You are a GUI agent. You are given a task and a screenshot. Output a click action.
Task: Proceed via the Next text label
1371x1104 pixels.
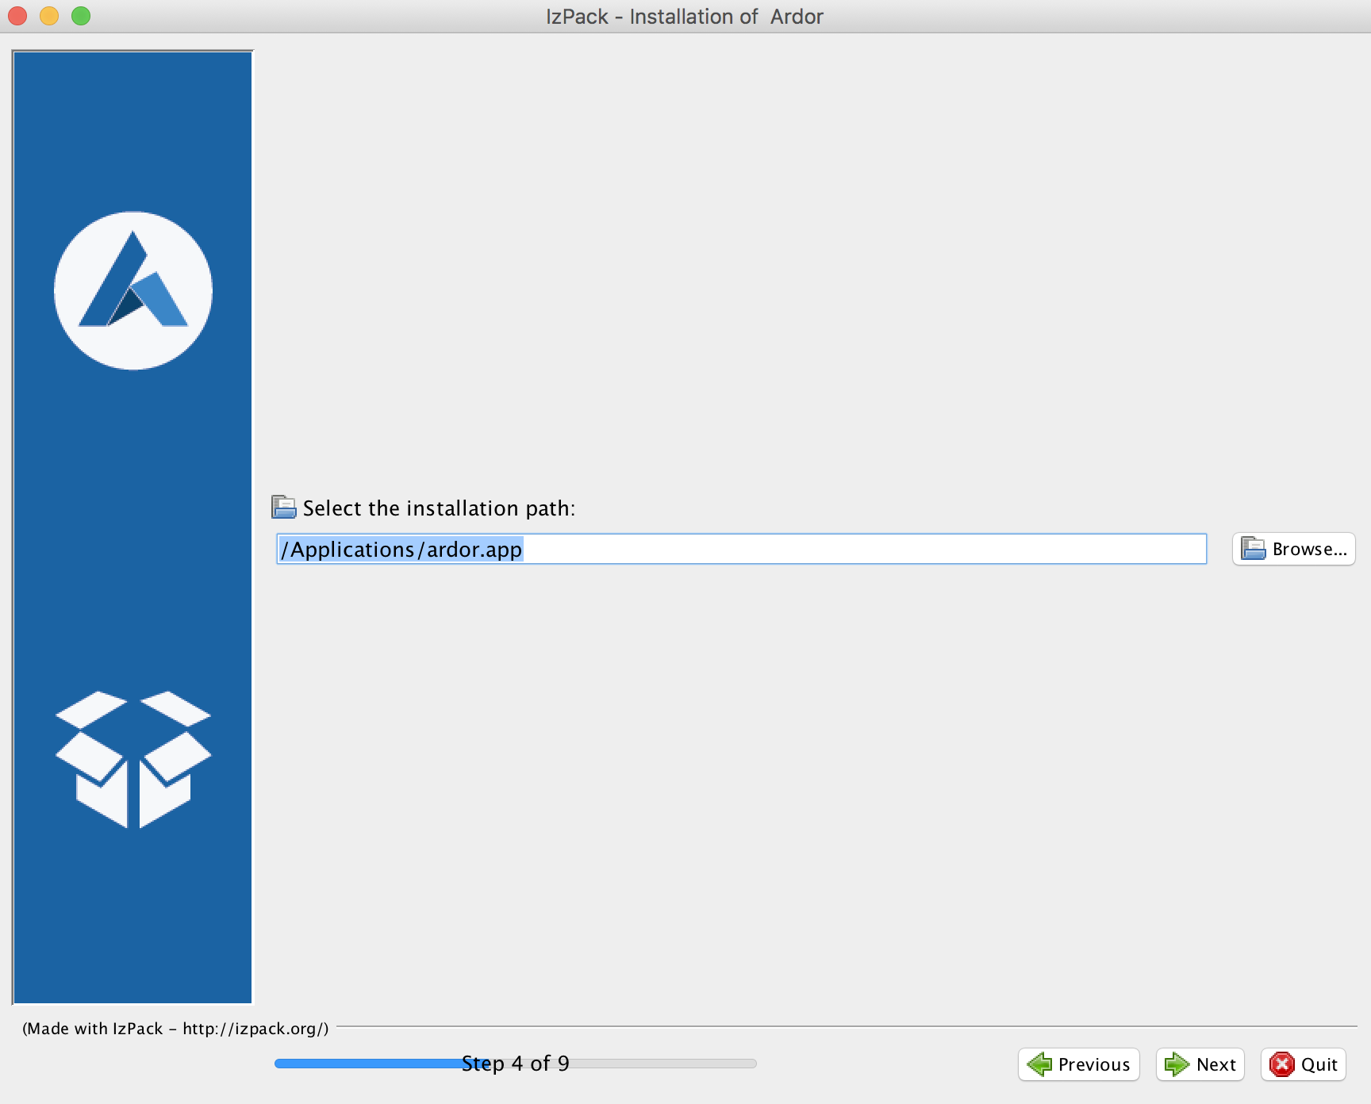click(1215, 1064)
